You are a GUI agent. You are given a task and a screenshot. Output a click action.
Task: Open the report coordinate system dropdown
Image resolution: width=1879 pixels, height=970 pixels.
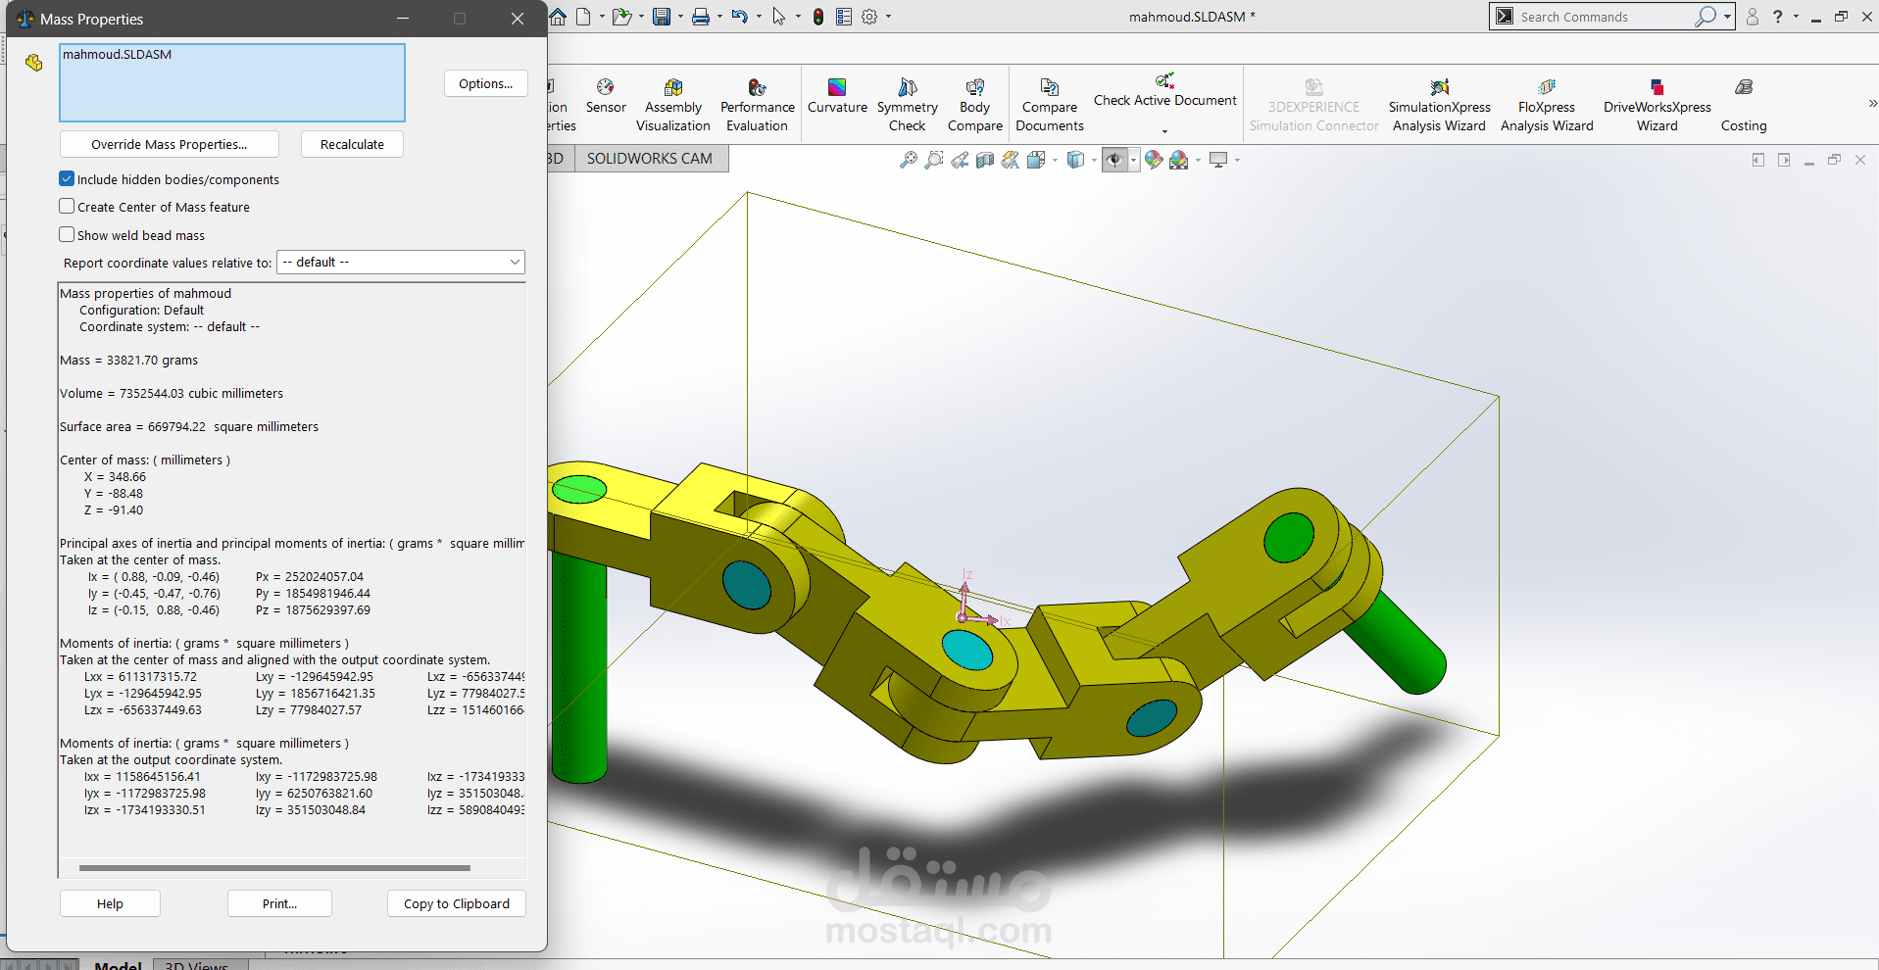point(514,262)
